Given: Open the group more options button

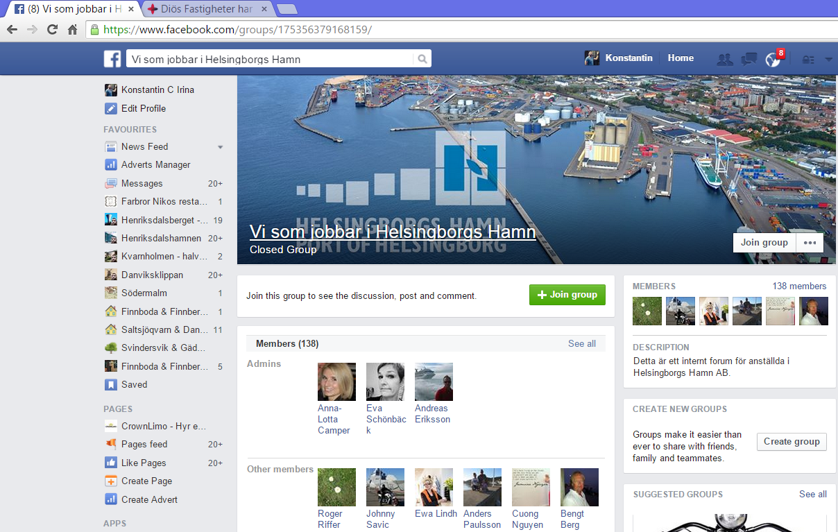Looking at the screenshot, I should pyautogui.click(x=810, y=243).
